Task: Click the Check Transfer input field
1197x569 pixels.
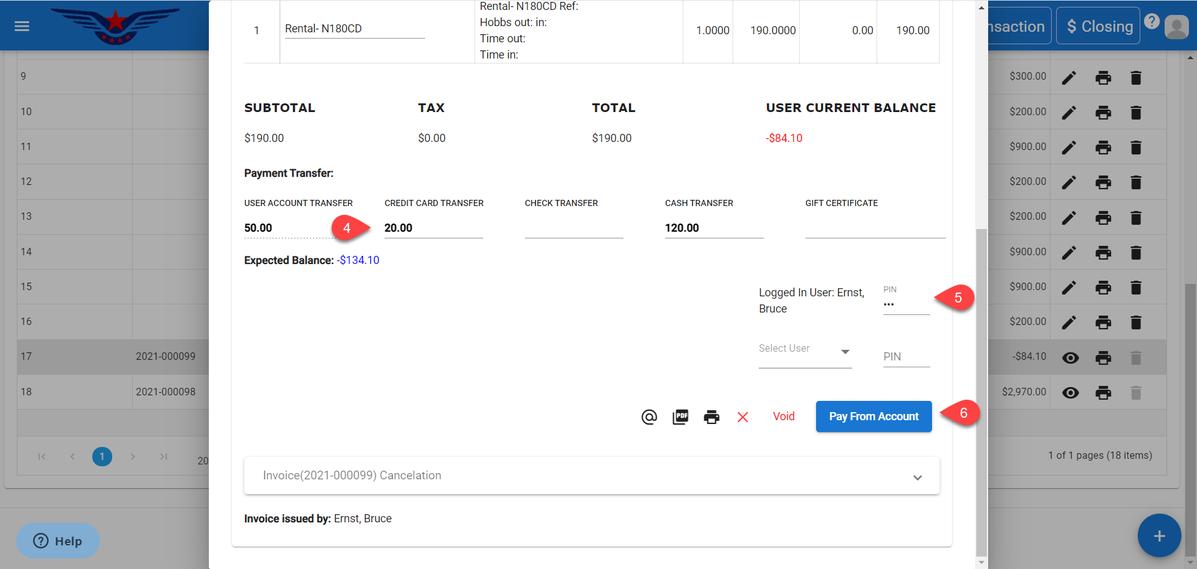Action: point(574,228)
